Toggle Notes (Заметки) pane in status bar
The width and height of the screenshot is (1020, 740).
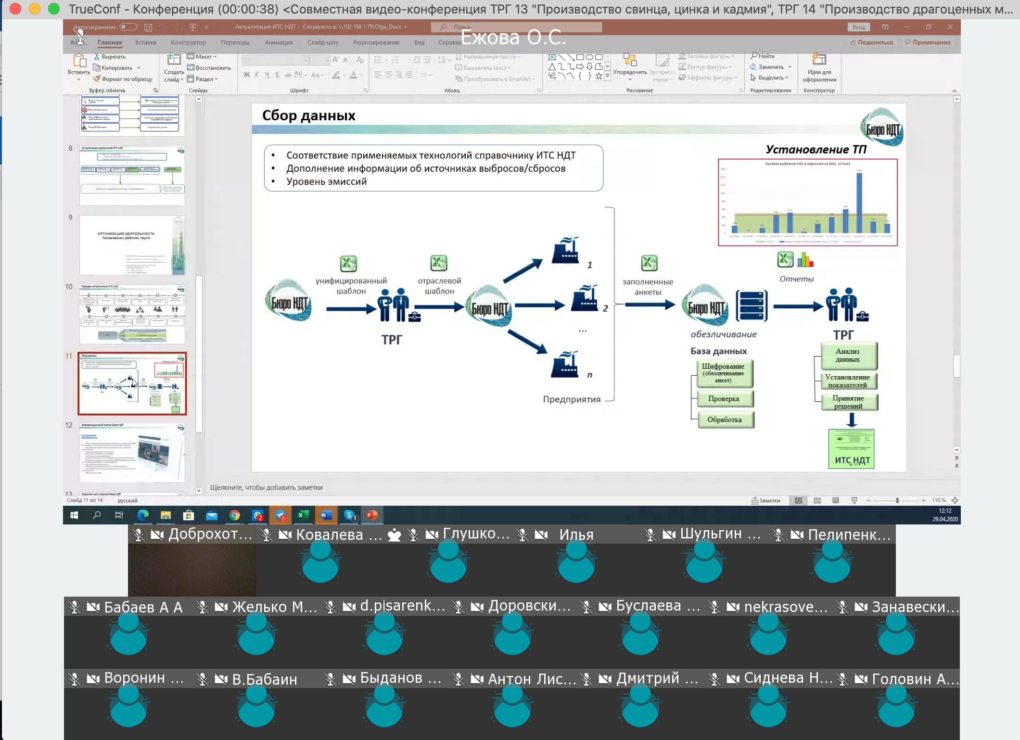click(766, 500)
